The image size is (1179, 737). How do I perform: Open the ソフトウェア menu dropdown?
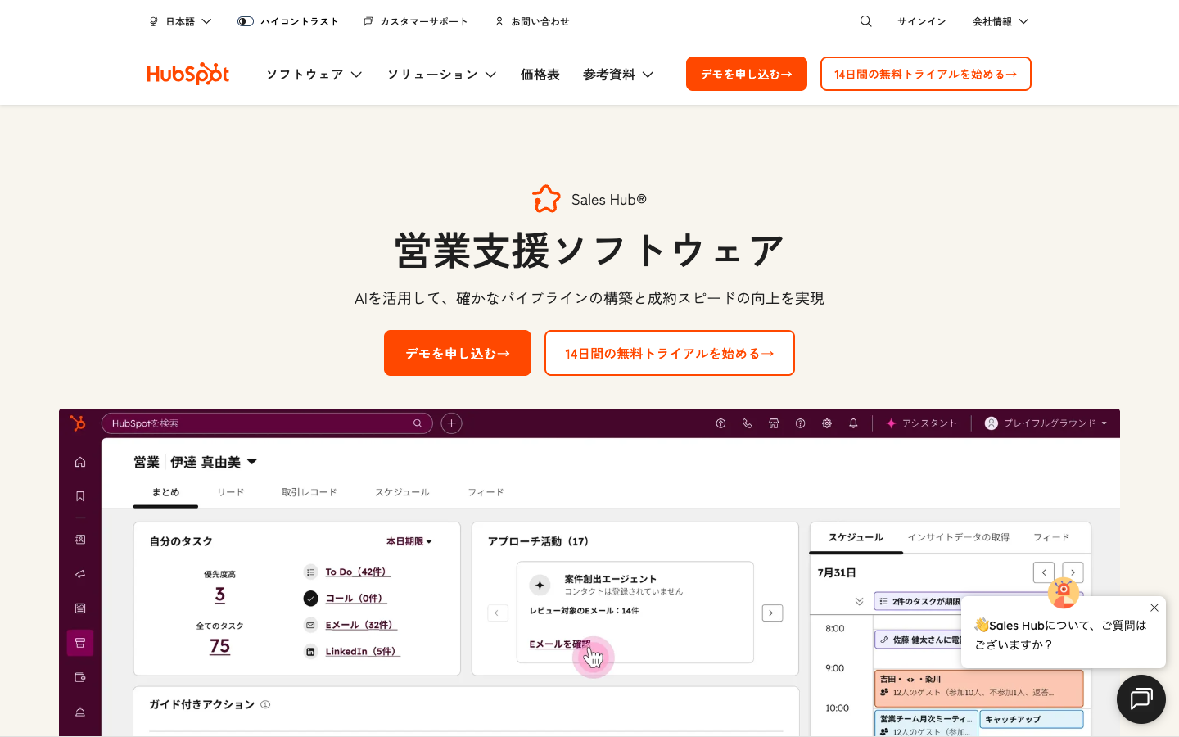coord(314,75)
